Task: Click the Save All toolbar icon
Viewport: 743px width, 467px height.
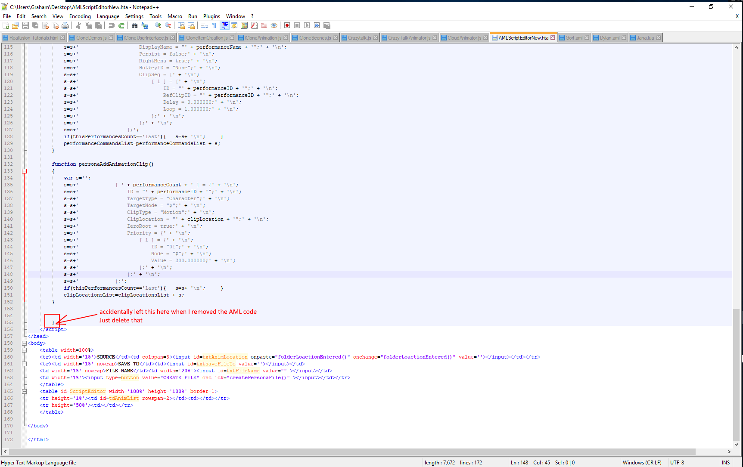Action: point(35,26)
